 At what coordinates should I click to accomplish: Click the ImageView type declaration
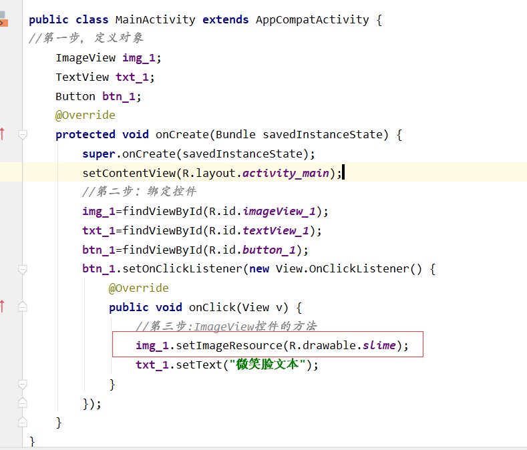click(85, 58)
